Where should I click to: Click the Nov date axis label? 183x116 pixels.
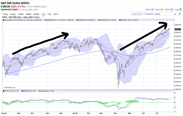pyautogui.click(x=47, y=113)
